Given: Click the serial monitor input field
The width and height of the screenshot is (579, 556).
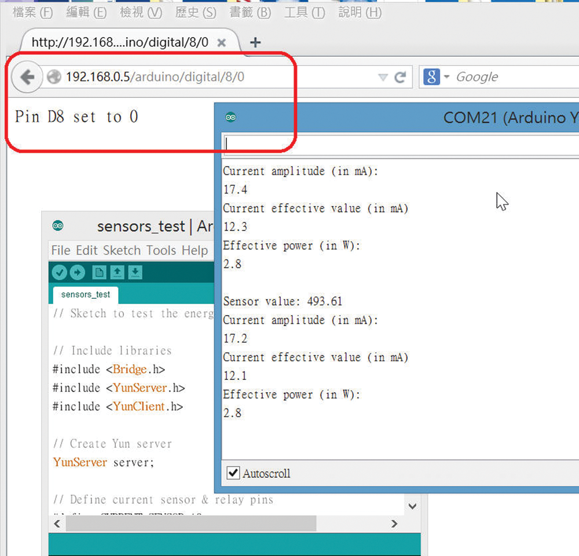Looking at the screenshot, I should tap(400, 145).
